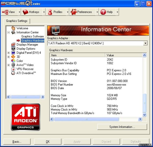Switch to Basic view button

[17, 142]
